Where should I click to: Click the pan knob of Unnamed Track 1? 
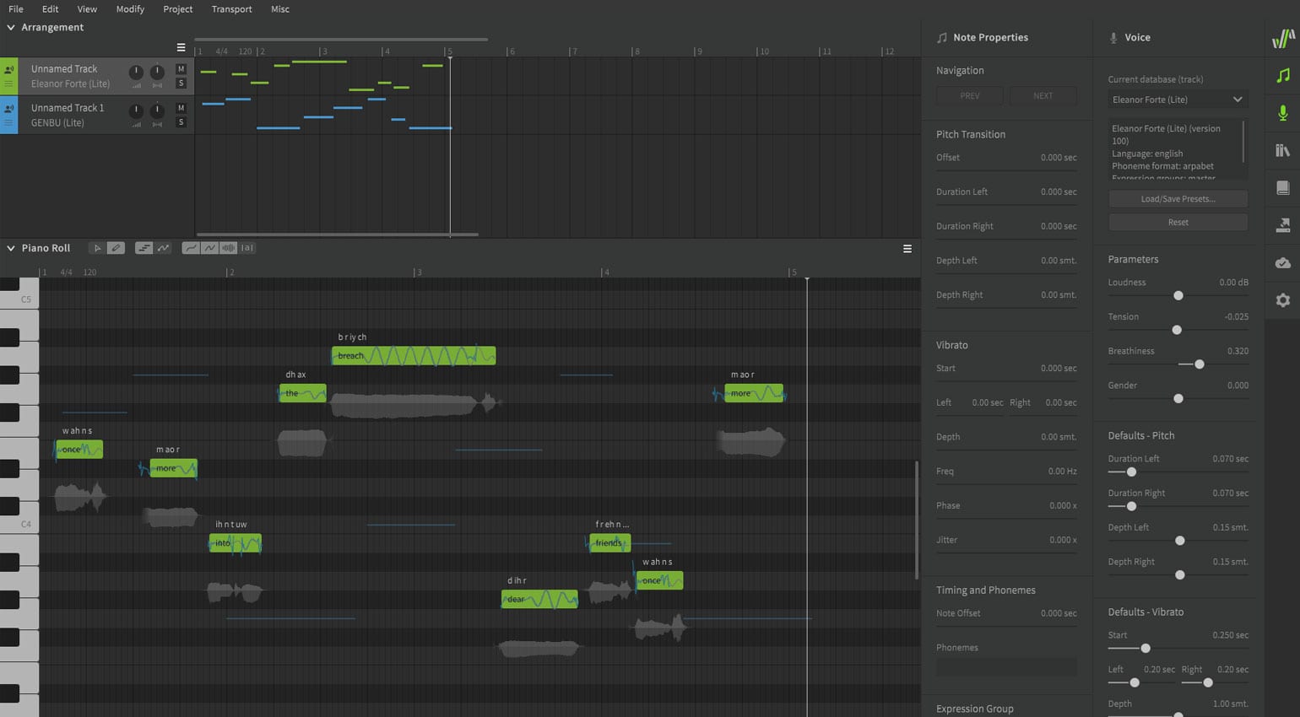157,111
